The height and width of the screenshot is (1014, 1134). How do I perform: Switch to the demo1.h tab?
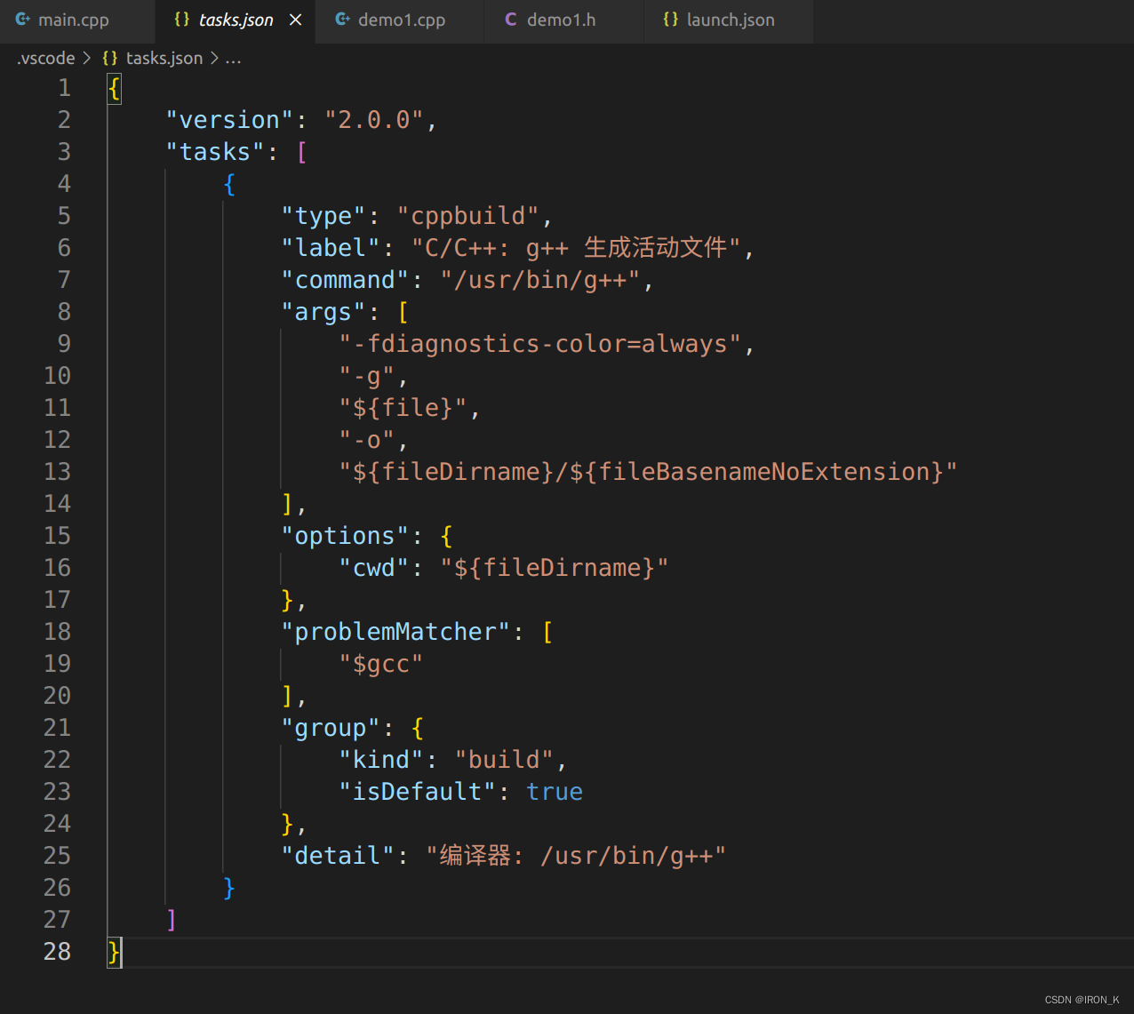pos(563,20)
